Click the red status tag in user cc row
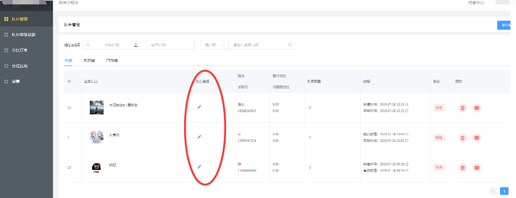 [x=439, y=137]
